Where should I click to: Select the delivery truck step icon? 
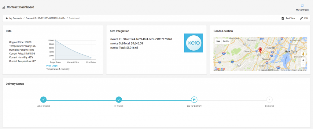coord(194,99)
